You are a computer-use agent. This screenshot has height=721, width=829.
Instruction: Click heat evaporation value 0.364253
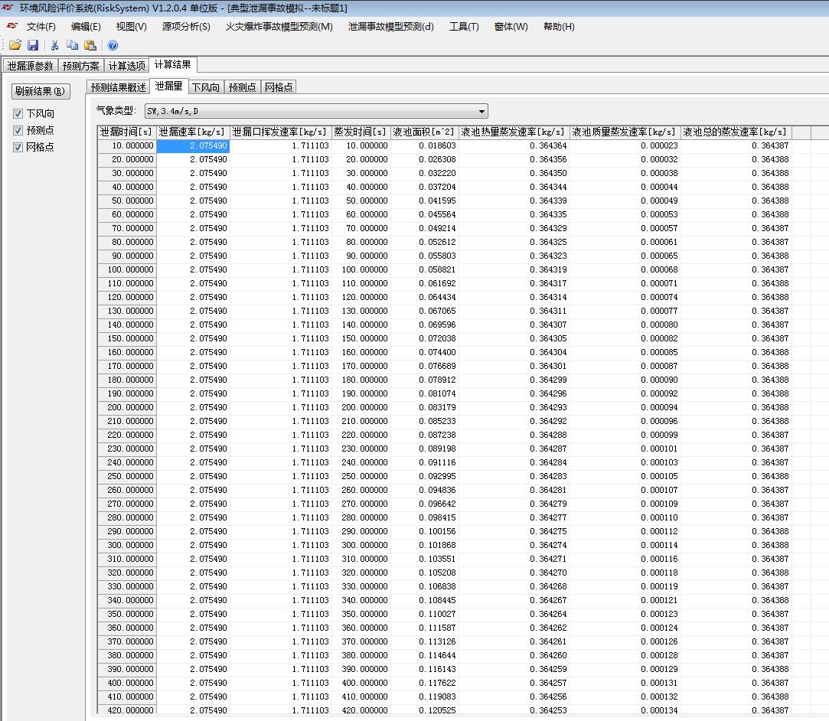514,710
